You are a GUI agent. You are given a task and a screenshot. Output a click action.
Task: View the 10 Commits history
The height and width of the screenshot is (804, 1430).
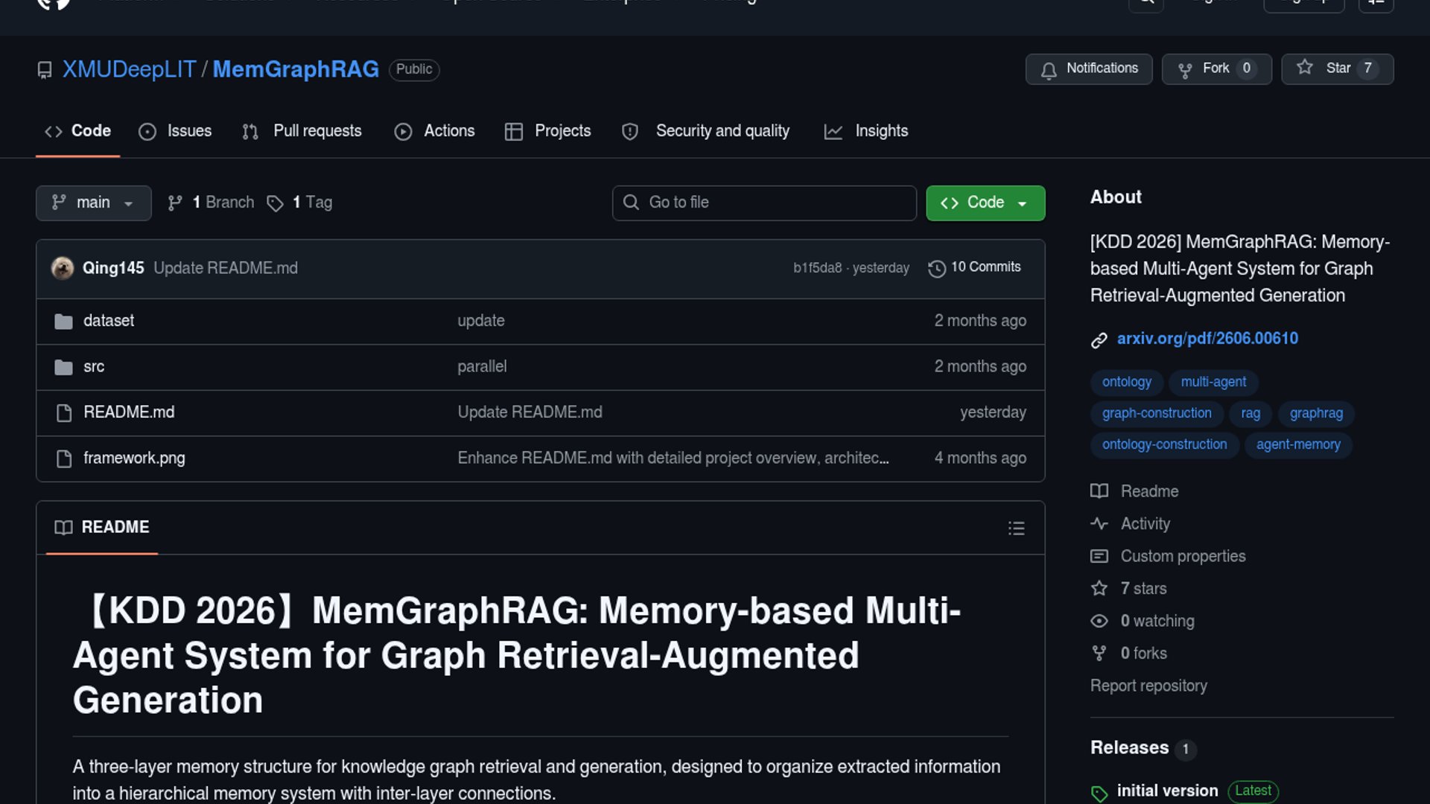coord(974,267)
